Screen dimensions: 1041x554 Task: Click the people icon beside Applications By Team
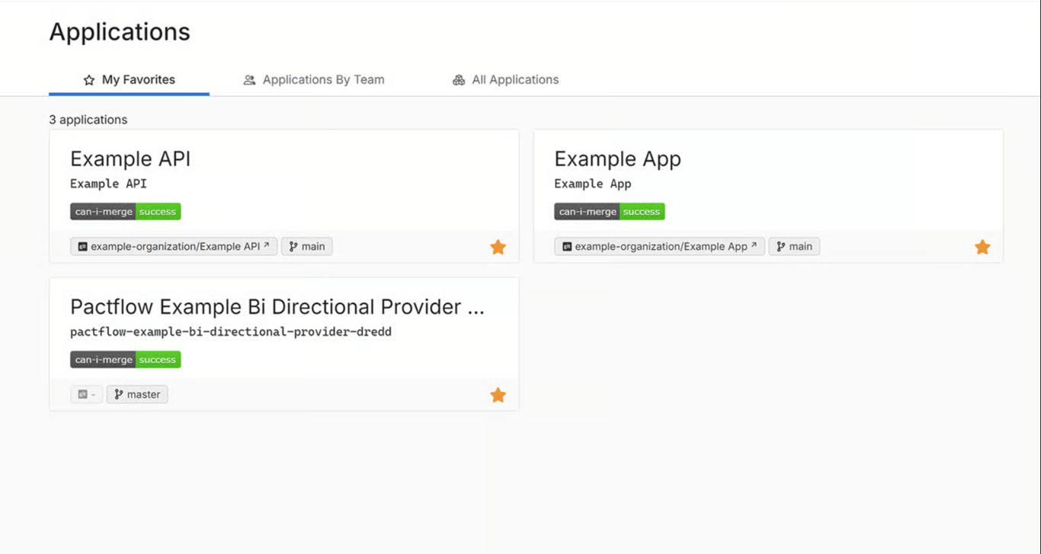(248, 79)
